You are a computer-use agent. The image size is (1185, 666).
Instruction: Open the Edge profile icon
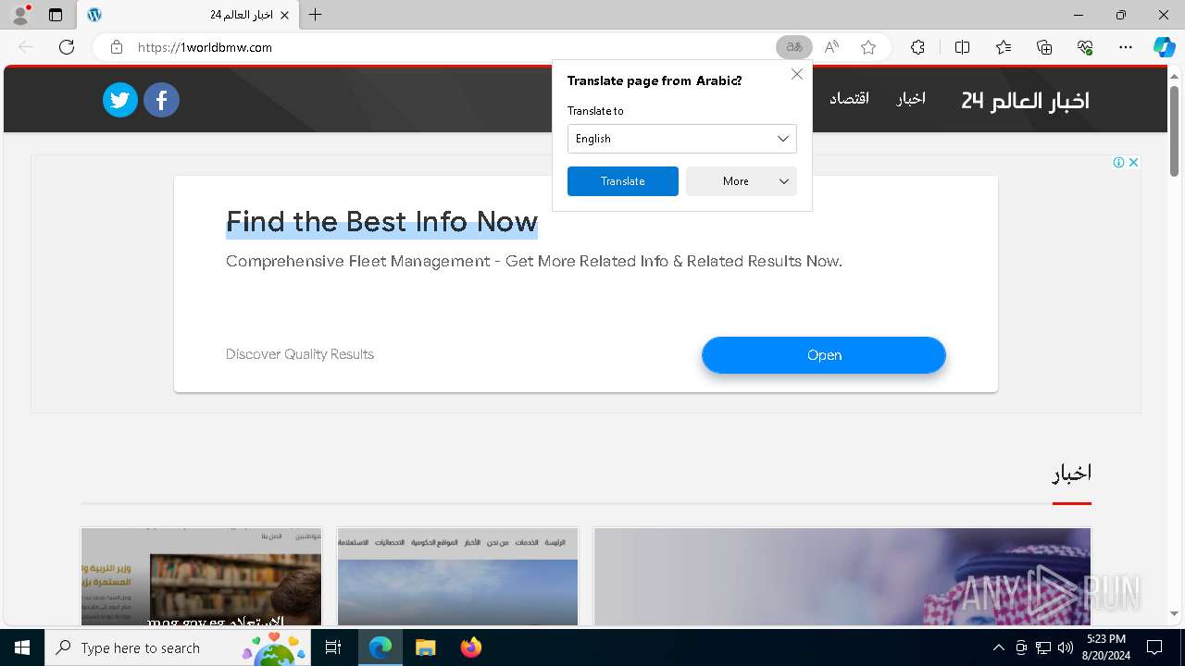[x=20, y=15]
